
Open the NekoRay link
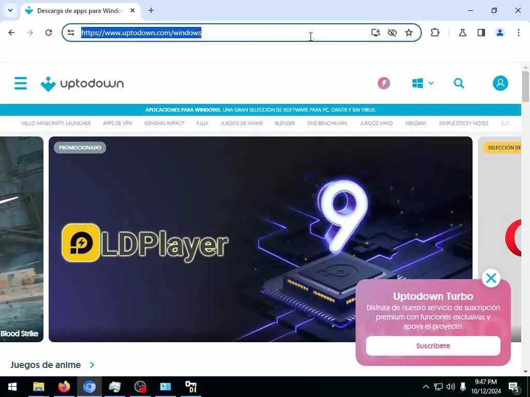416,123
